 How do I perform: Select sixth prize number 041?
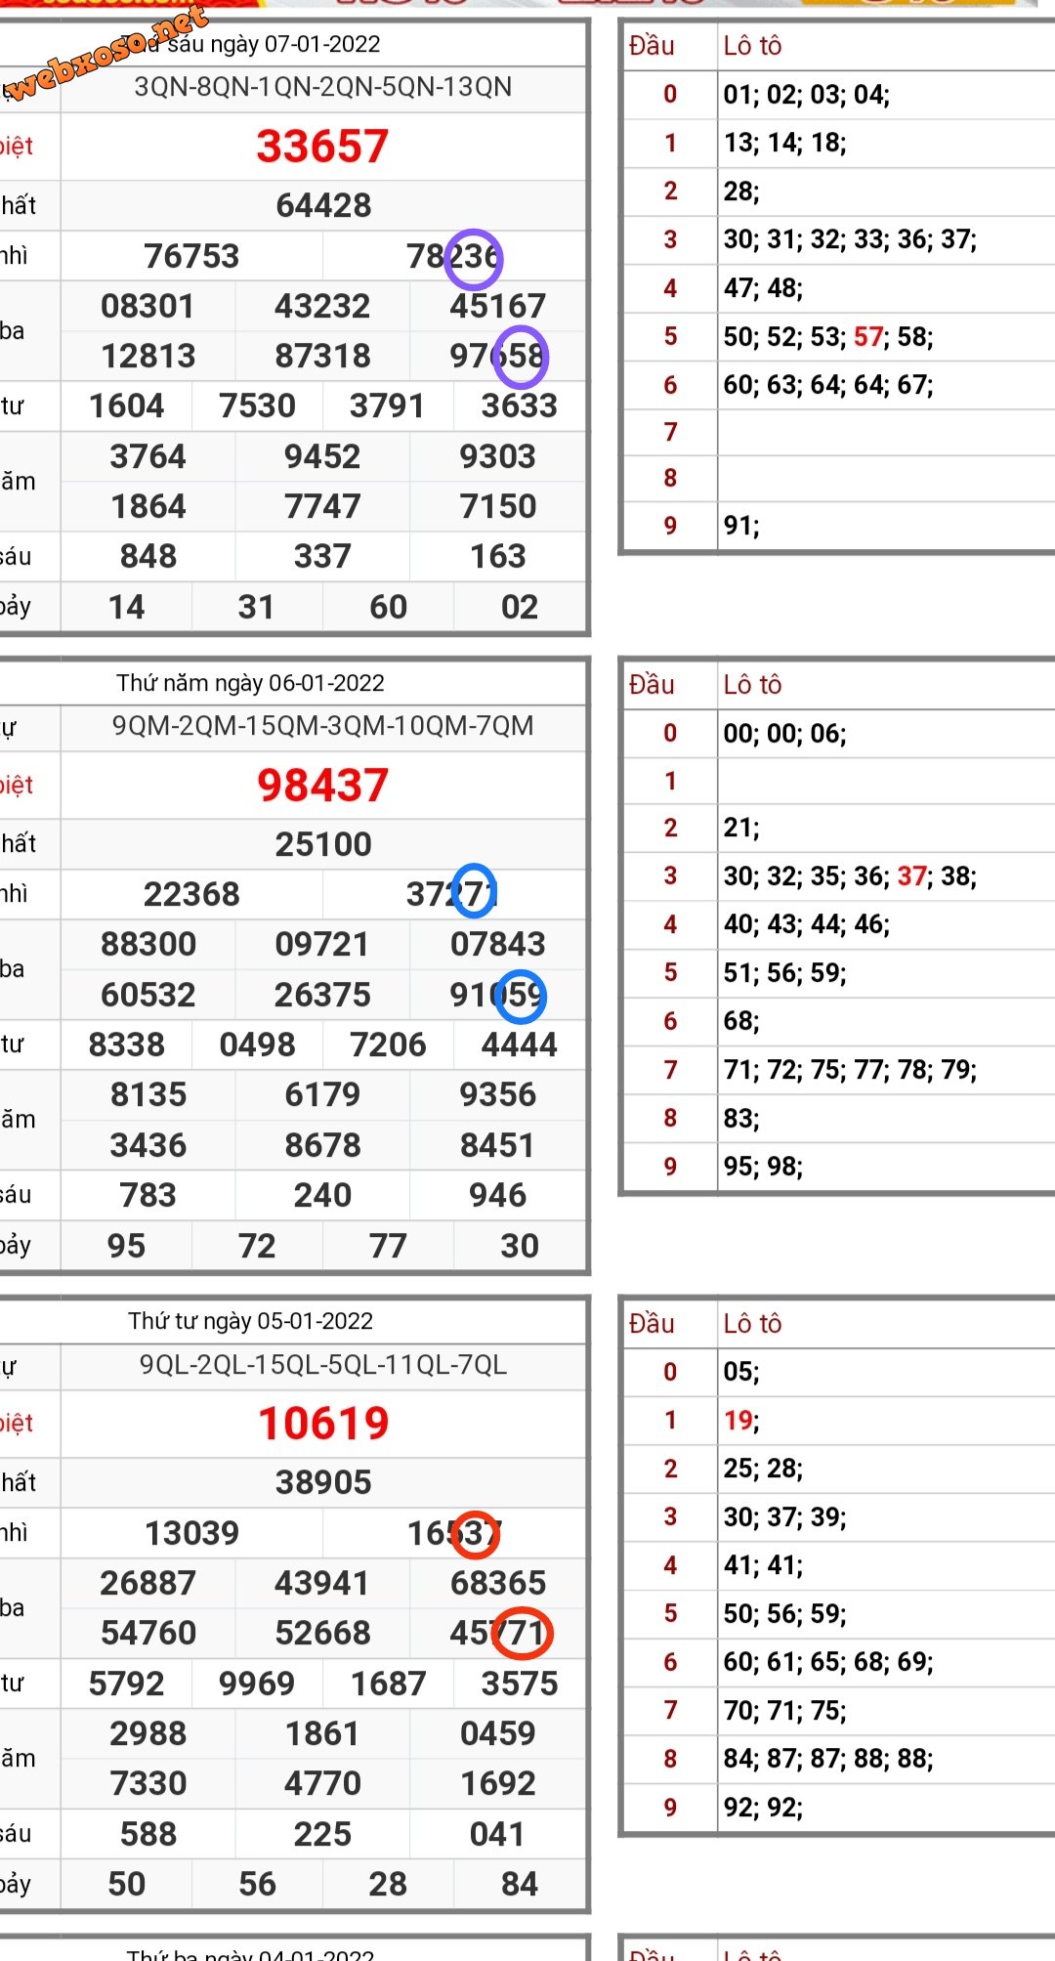pos(498,1834)
